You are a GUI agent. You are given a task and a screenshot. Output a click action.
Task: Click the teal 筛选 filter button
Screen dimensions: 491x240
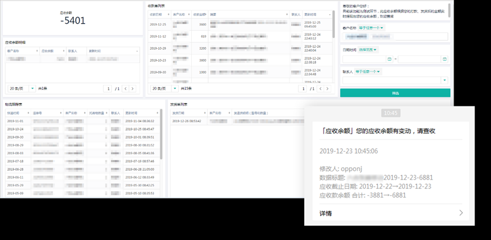(395, 93)
